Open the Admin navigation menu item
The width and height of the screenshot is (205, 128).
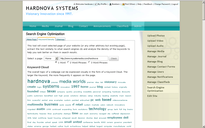tap(138, 26)
